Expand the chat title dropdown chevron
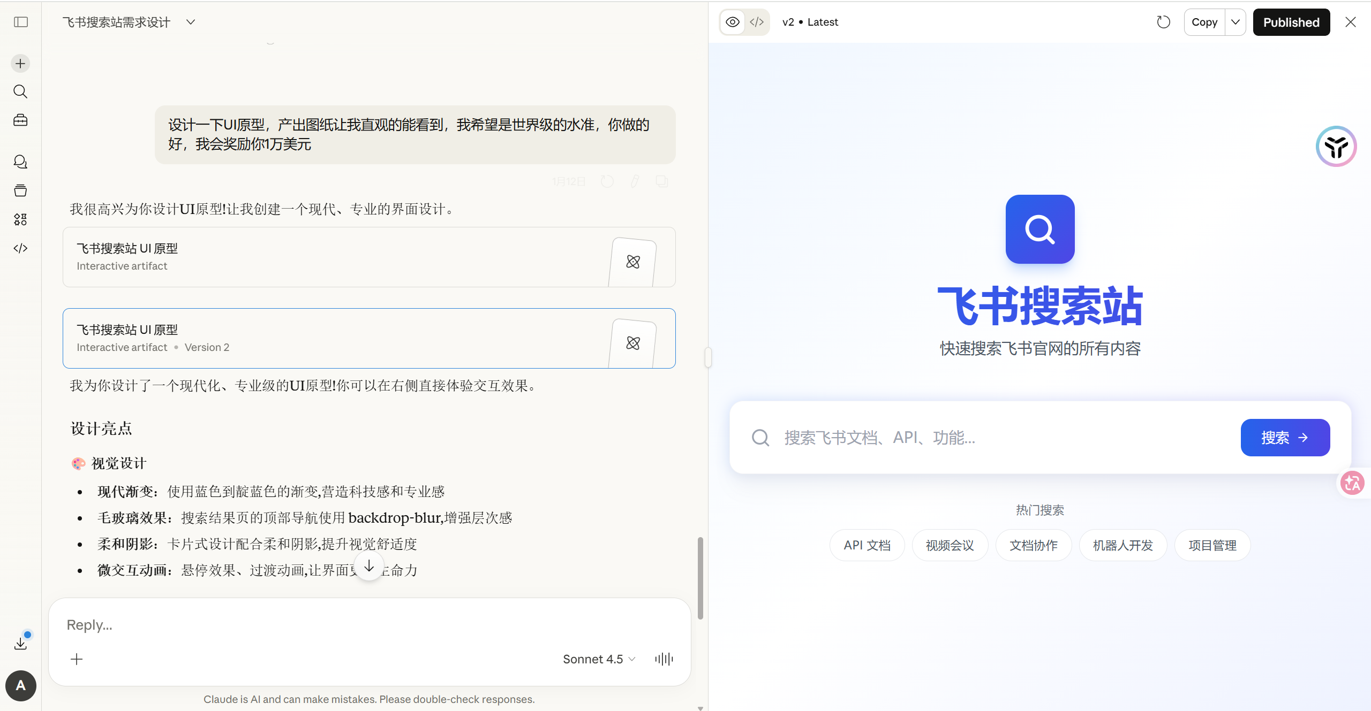The width and height of the screenshot is (1371, 711). [191, 22]
